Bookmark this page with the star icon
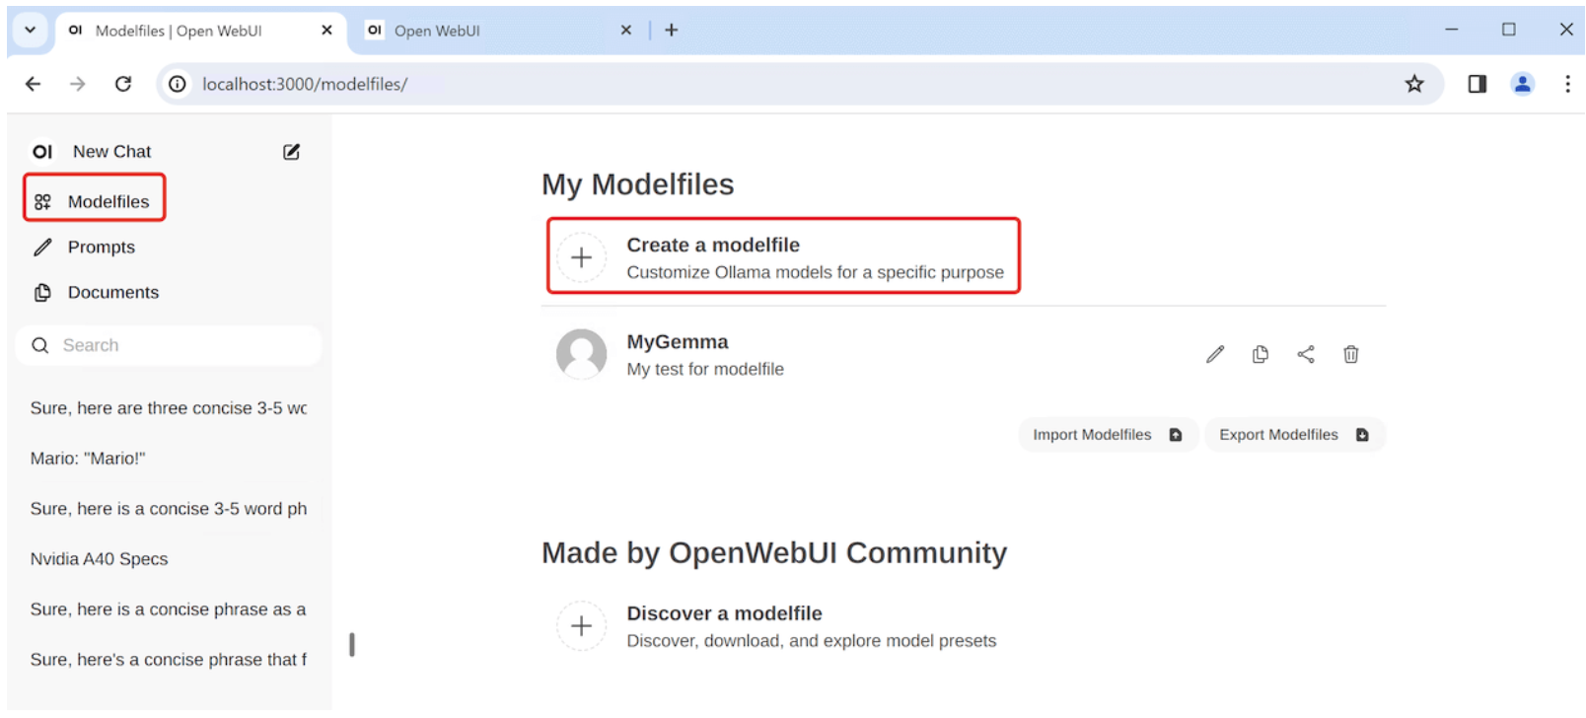Viewport: 1586px width, 718px height. click(x=1414, y=84)
